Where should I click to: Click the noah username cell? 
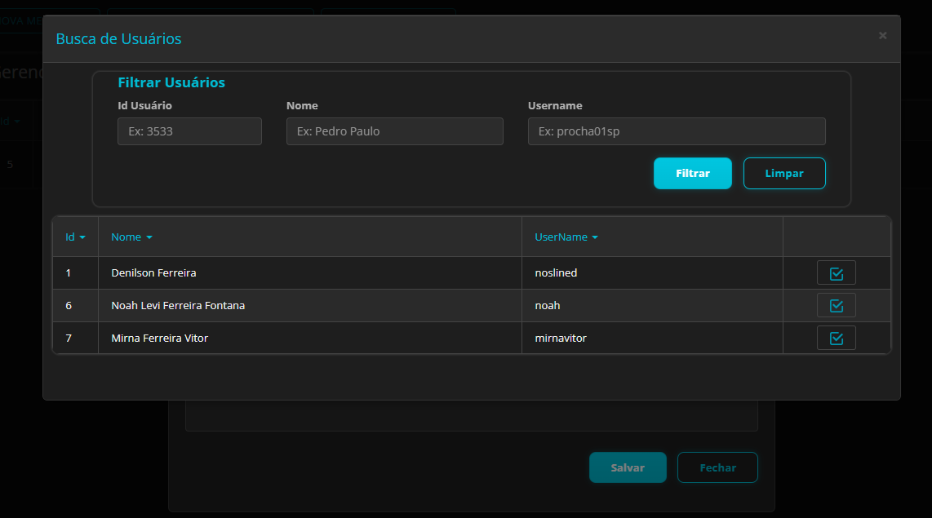[x=548, y=306]
